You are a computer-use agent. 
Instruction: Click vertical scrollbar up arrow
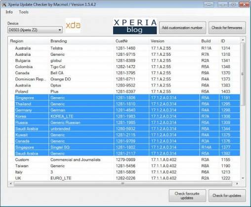point(243,40)
